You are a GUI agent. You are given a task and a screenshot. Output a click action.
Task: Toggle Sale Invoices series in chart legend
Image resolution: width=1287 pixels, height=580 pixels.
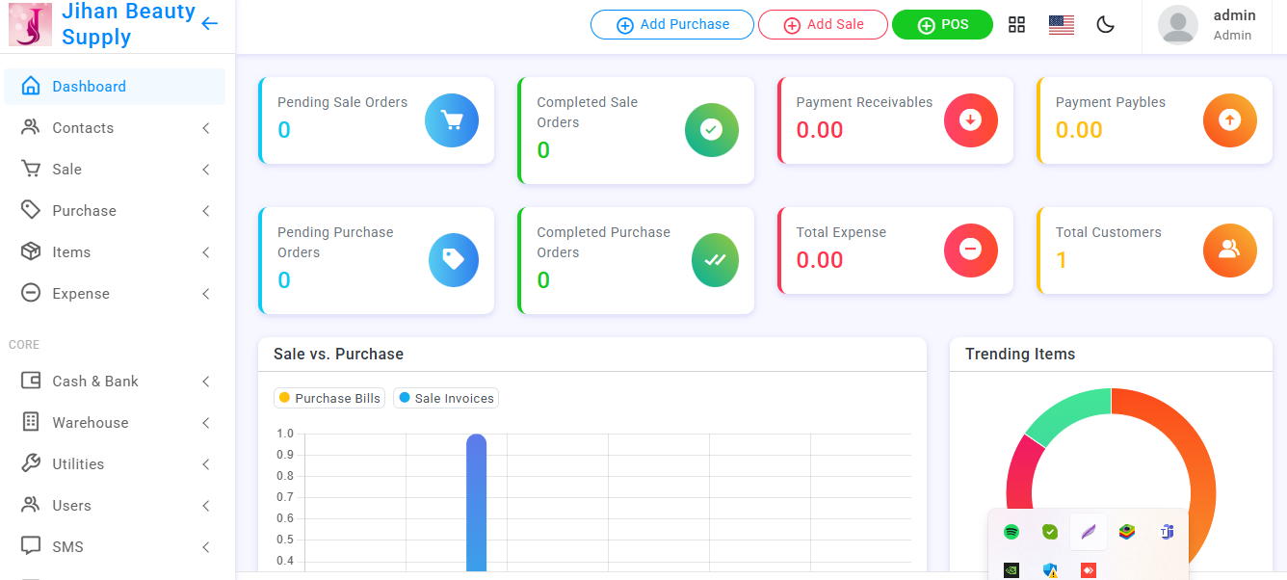pyautogui.click(x=446, y=398)
